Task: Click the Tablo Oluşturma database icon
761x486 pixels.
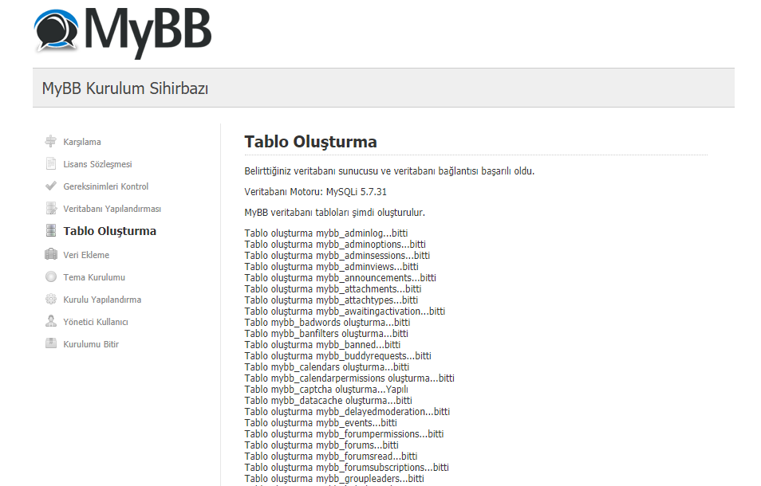Action: pos(51,230)
